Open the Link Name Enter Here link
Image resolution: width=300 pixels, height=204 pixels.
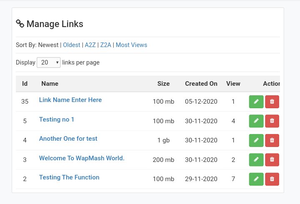pos(70,100)
